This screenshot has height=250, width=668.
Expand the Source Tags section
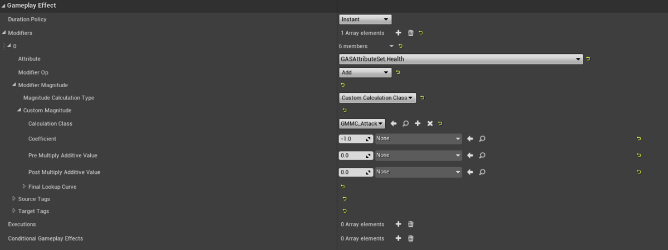coord(14,198)
